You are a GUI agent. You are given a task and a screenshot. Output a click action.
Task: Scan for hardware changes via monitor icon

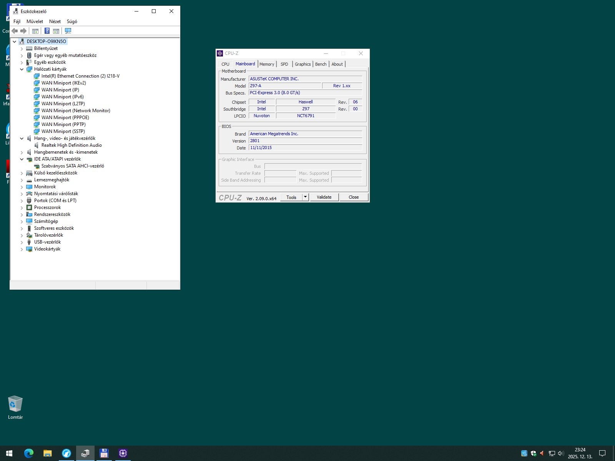[x=68, y=31]
